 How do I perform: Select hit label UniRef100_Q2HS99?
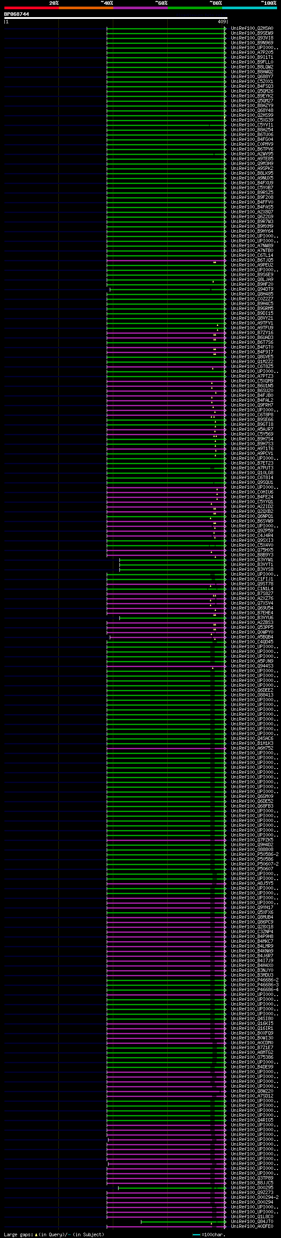(x=252, y=115)
